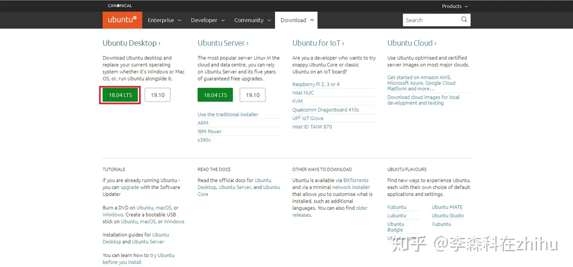Screen dimensions: 573x267
Task: Open the Community menu
Action: [252, 20]
